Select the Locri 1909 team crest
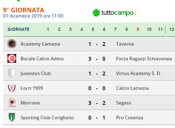This screenshot has height=128, width=175. pyautogui.click(x=12, y=88)
